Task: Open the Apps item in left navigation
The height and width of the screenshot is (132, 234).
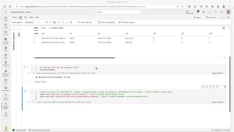Action: 6,49
